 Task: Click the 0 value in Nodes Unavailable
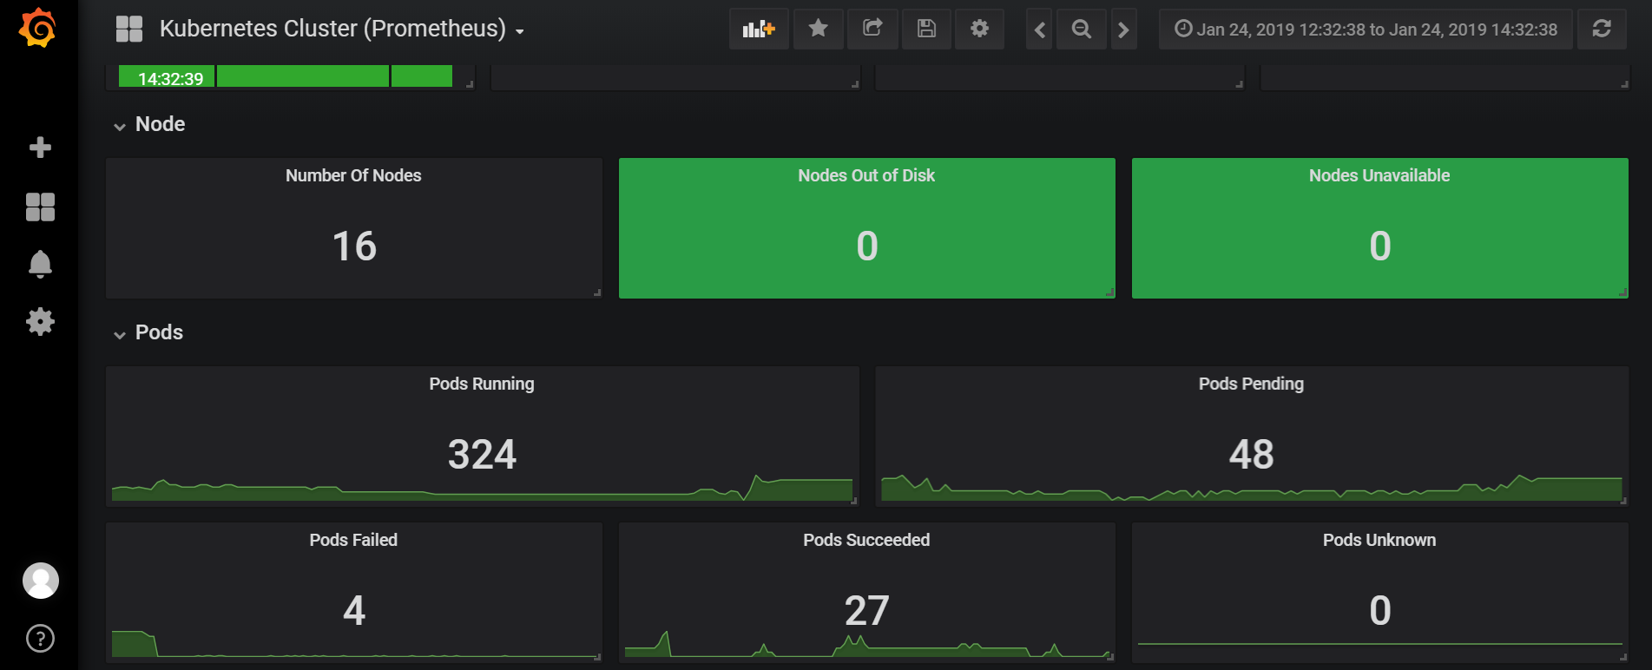1380,246
